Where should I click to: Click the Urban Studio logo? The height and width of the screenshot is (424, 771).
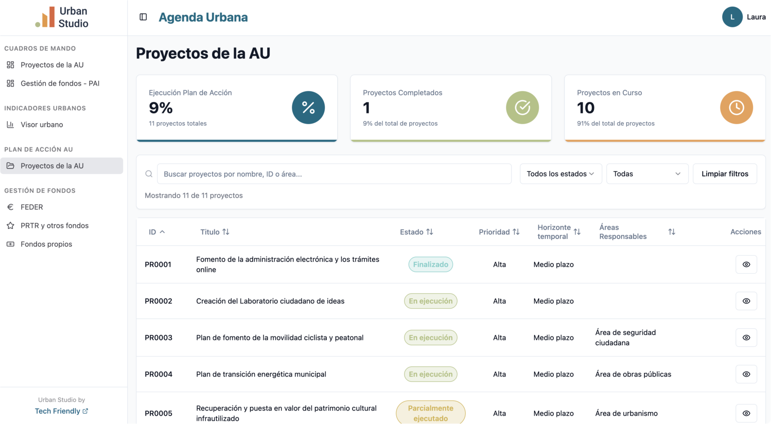(x=62, y=18)
